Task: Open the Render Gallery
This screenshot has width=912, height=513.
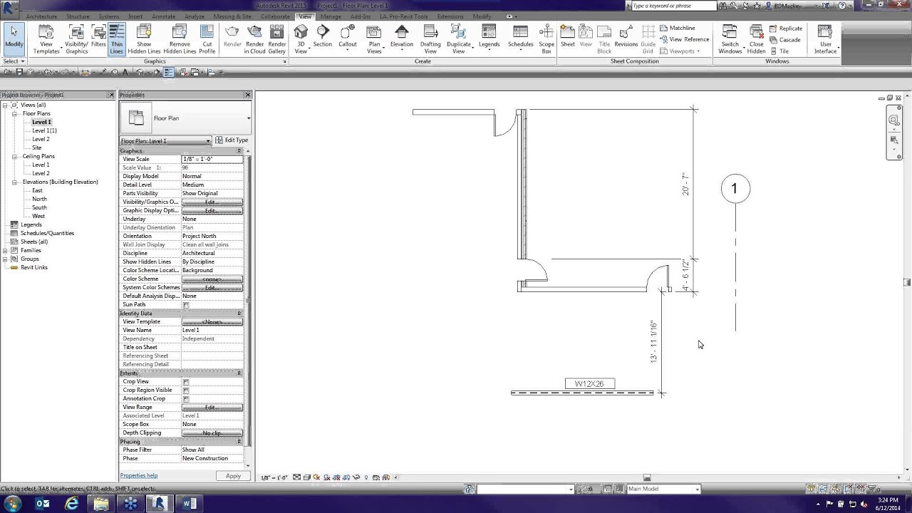Action: tap(277, 38)
